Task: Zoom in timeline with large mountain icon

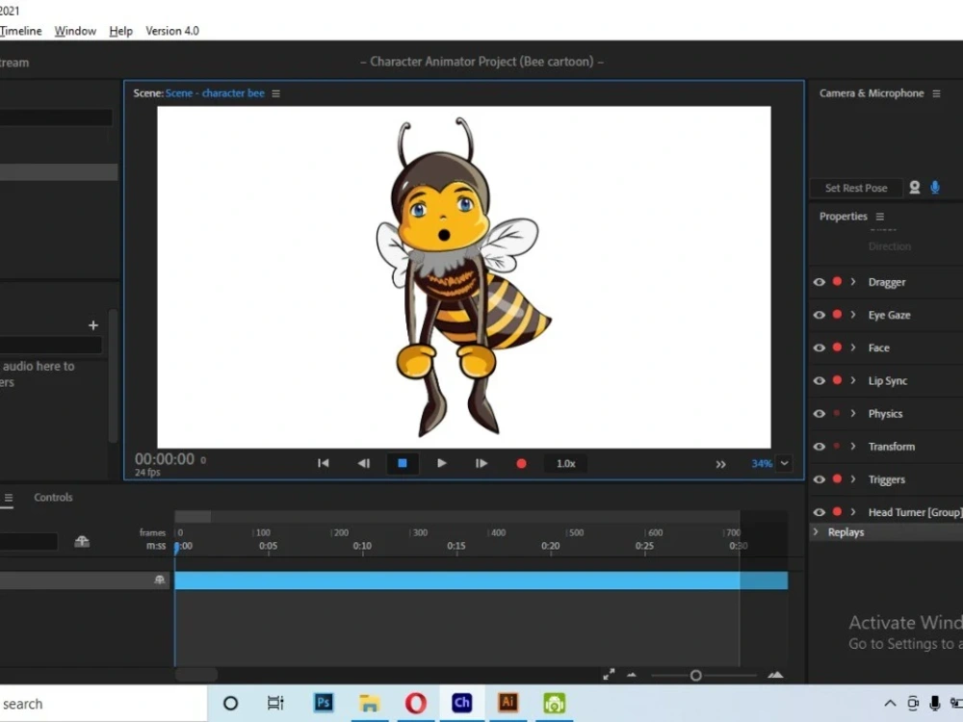Action: coord(775,675)
